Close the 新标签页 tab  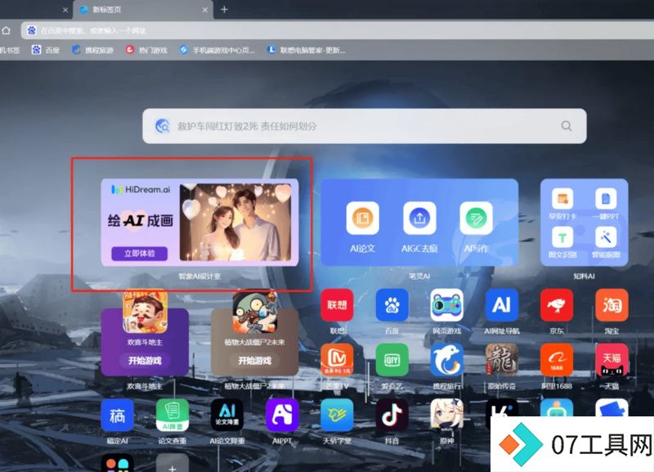[205, 10]
